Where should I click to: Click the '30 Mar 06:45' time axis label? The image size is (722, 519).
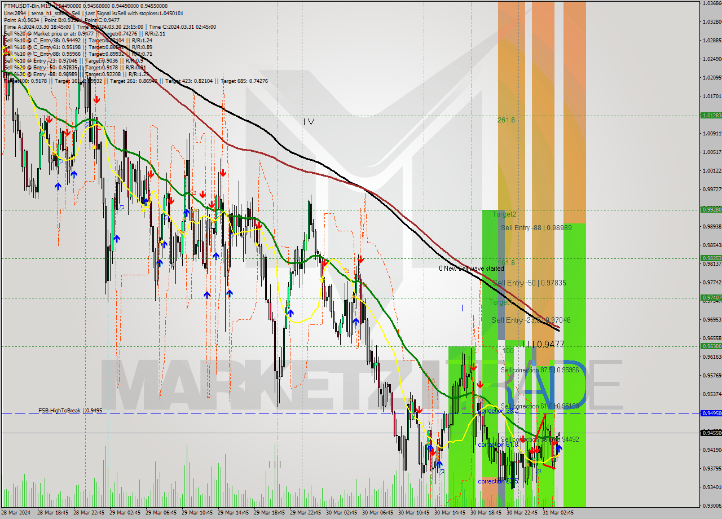[377, 513]
